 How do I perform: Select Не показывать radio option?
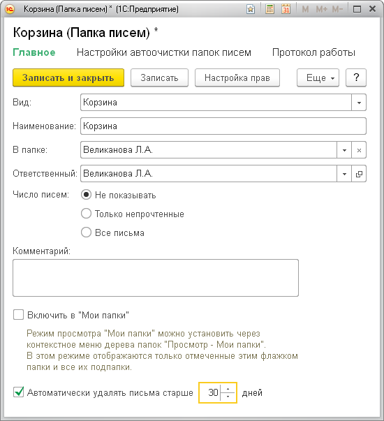pos(86,195)
